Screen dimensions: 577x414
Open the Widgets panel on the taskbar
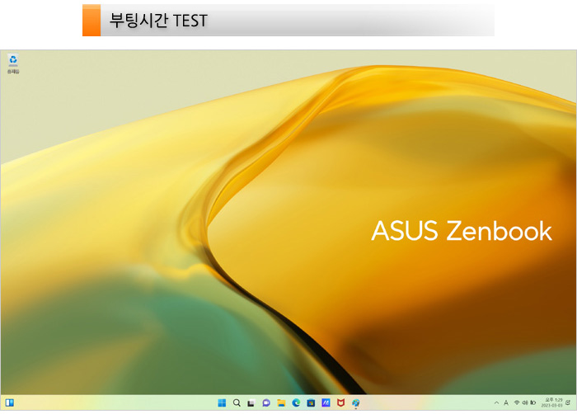point(10,402)
